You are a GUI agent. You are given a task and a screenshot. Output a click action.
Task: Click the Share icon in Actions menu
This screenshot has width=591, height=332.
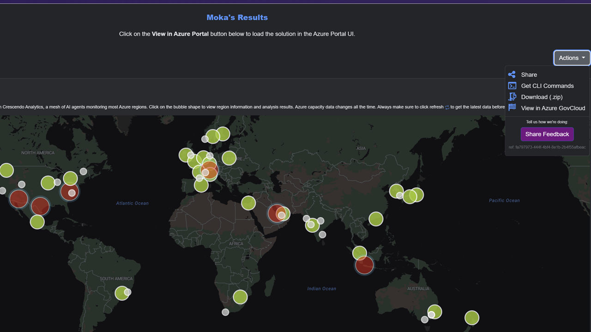(512, 75)
